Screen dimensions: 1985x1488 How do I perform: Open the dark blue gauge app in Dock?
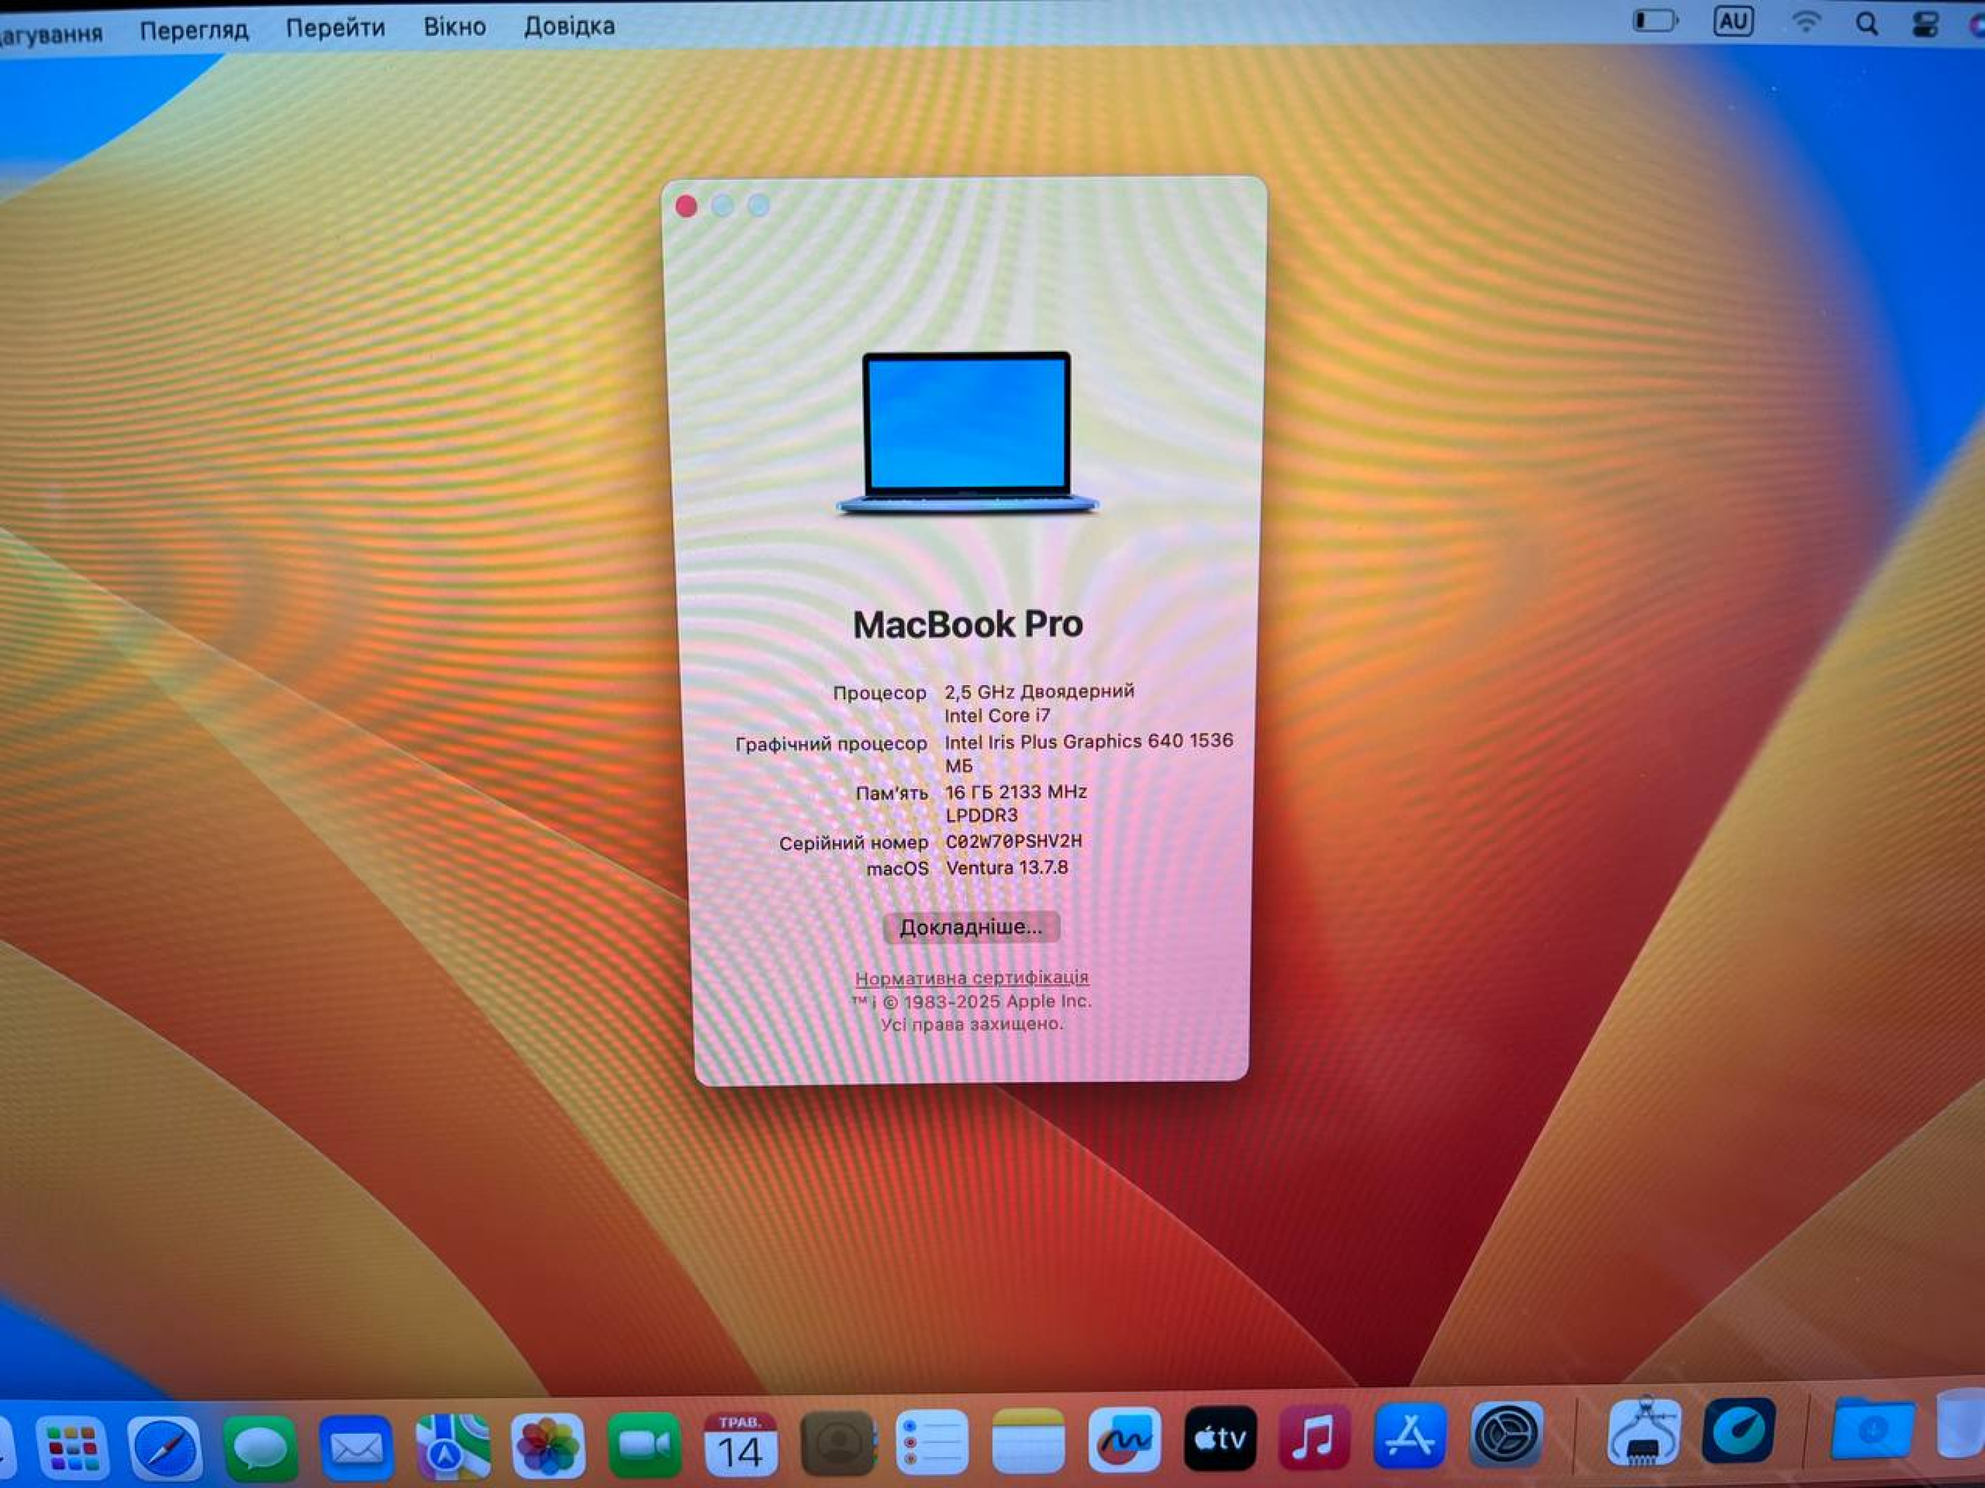1739,1430
